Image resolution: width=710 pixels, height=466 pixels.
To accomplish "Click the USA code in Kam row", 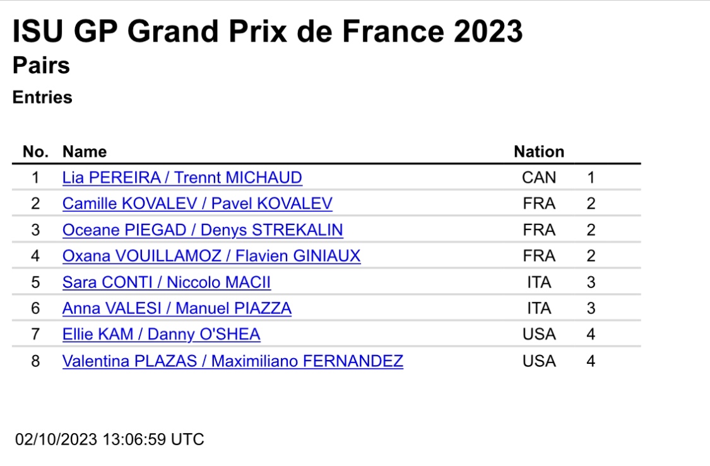I will (x=539, y=334).
